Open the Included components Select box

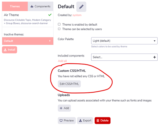pos(122,57)
